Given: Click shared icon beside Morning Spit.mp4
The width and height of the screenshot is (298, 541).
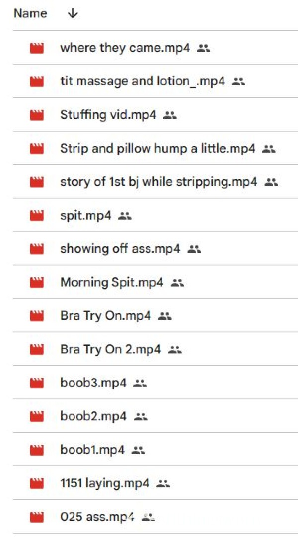Looking at the screenshot, I should click(177, 283).
